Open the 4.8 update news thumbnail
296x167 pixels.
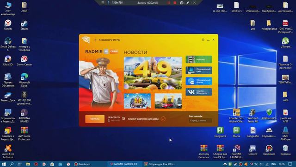click(137, 101)
